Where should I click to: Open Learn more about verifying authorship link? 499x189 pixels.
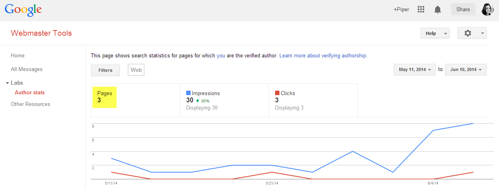click(x=323, y=56)
